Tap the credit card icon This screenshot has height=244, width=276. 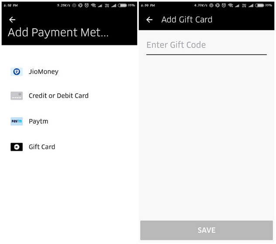click(x=17, y=96)
